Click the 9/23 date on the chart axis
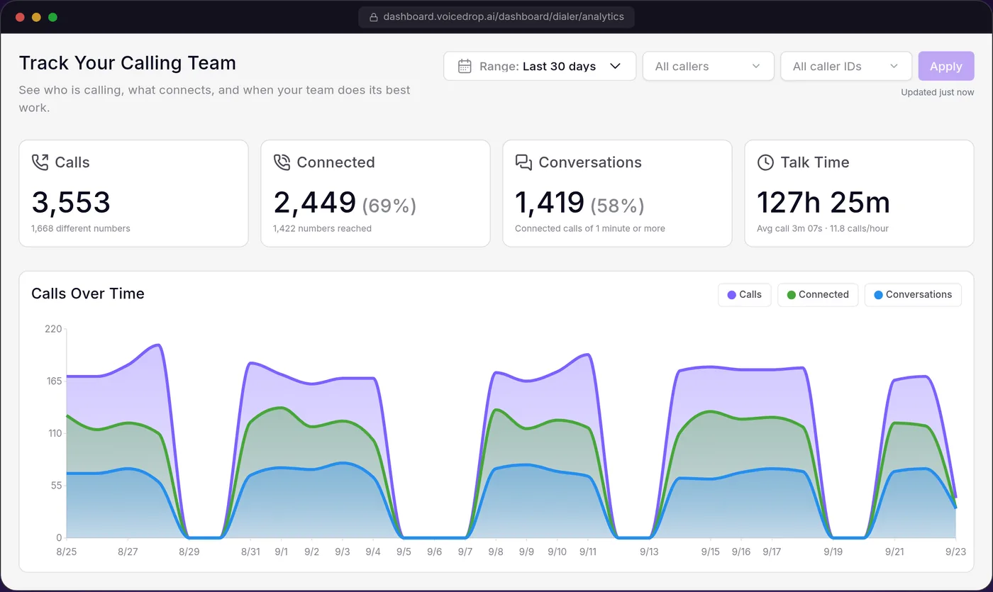The width and height of the screenshot is (993, 592). tap(955, 552)
